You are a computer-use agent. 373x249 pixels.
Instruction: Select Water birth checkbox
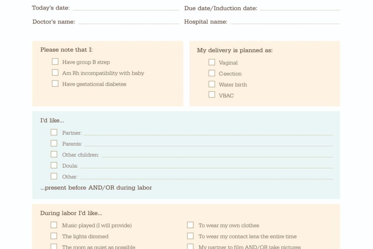212,84
